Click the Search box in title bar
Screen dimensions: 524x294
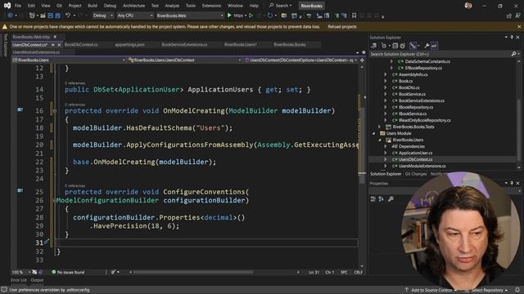tap(281, 6)
